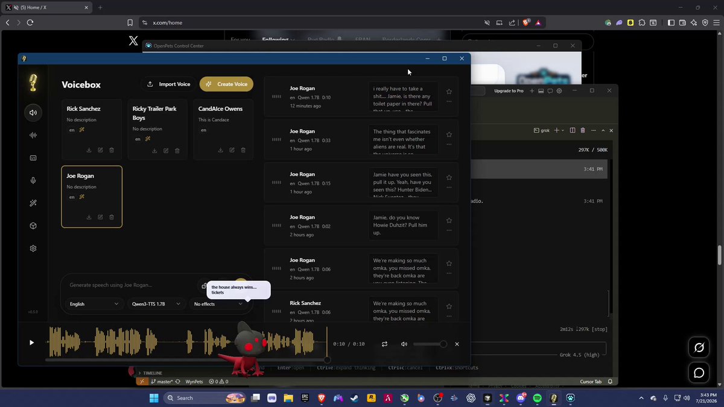The width and height of the screenshot is (724, 407).
Task: Open Voicebox settings gear in sidebar
Action: coord(33,248)
